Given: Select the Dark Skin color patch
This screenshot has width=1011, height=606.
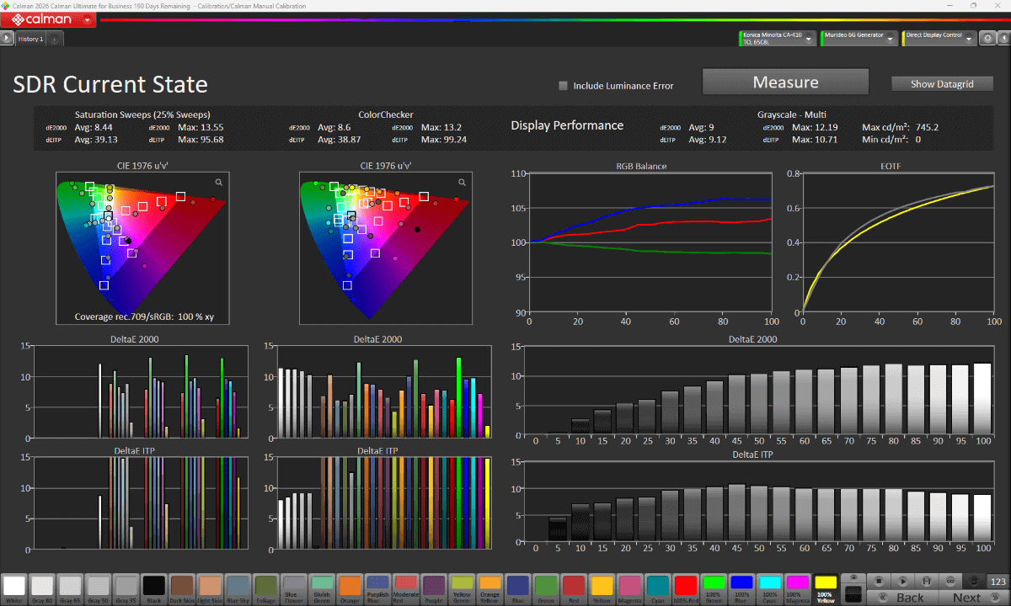Looking at the screenshot, I should 181,587.
